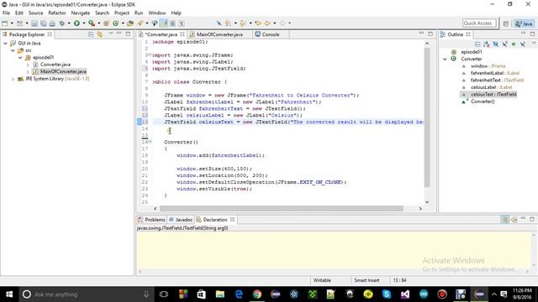Select MainOfConverter.java in Package Explorer

tap(63, 71)
